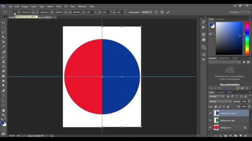
Task: Hide the Background layer
Action: click(x=210, y=127)
